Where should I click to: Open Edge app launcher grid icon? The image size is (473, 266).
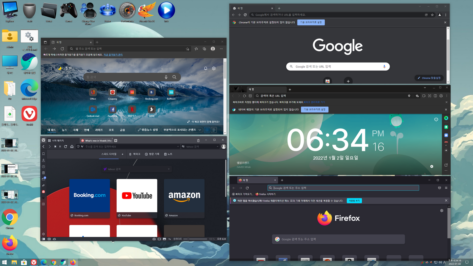point(50,69)
